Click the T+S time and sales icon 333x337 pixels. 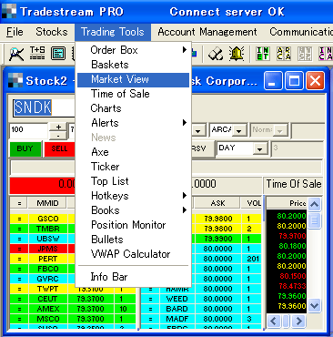pyautogui.click(x=37, y=53)
